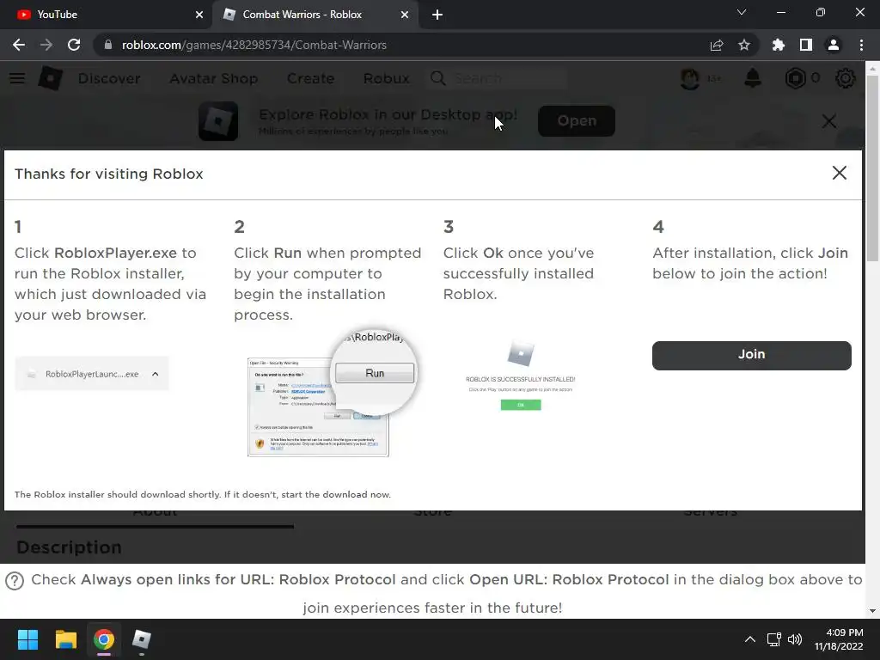
Task: Click the scrollbar down arrow
Action: pos(872,611)
